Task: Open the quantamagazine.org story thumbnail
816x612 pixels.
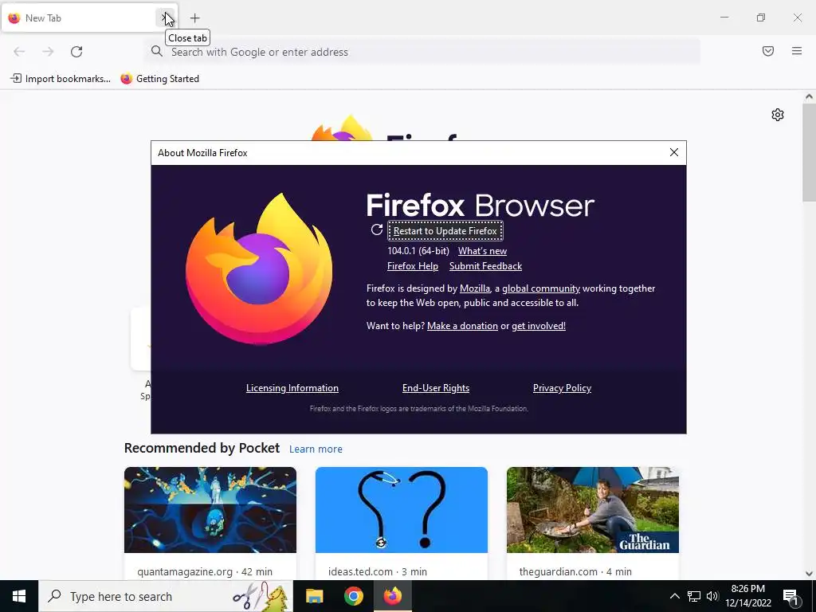Action: pyautogui.click(x=210, y=510)
